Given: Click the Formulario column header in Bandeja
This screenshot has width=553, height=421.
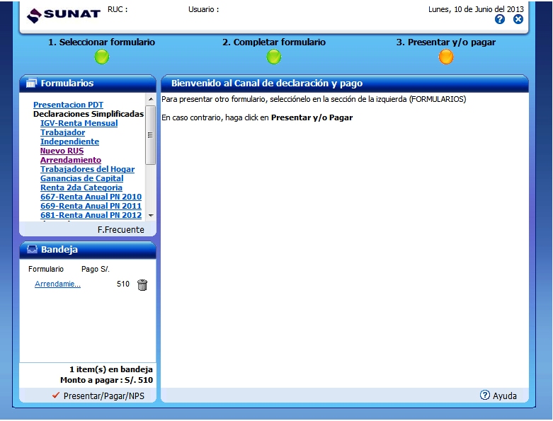Looking at the screenshot, I should [x=46, y=269].
